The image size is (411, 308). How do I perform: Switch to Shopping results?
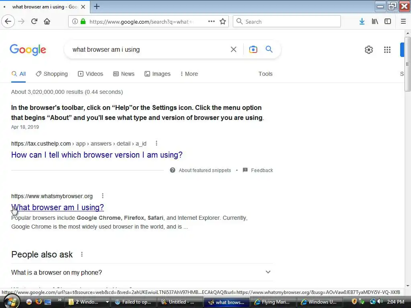pos(52,74)
